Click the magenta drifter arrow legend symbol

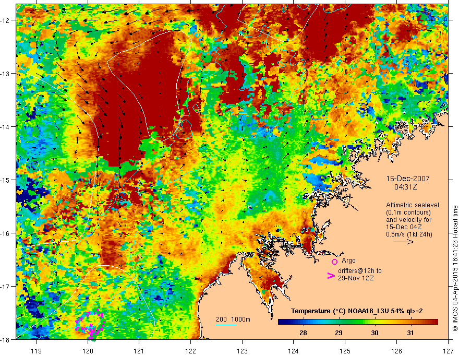(x=331, y=275)
